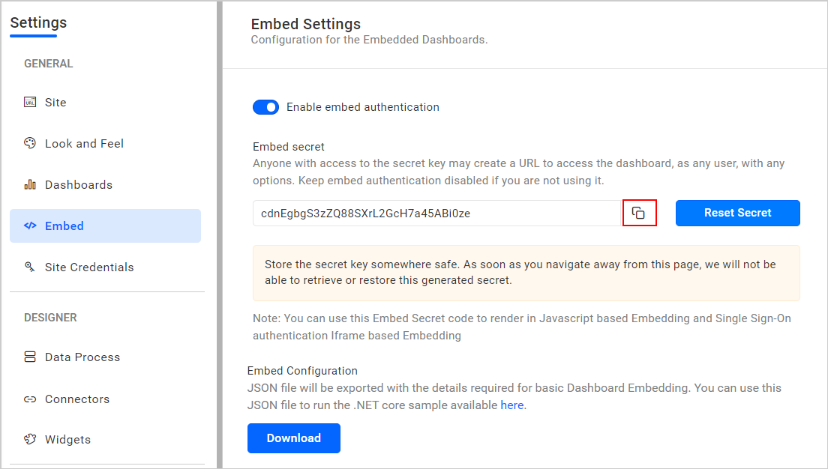Open the 'here' .NET core sample link
828x469 pixels.
pos(512,405)
